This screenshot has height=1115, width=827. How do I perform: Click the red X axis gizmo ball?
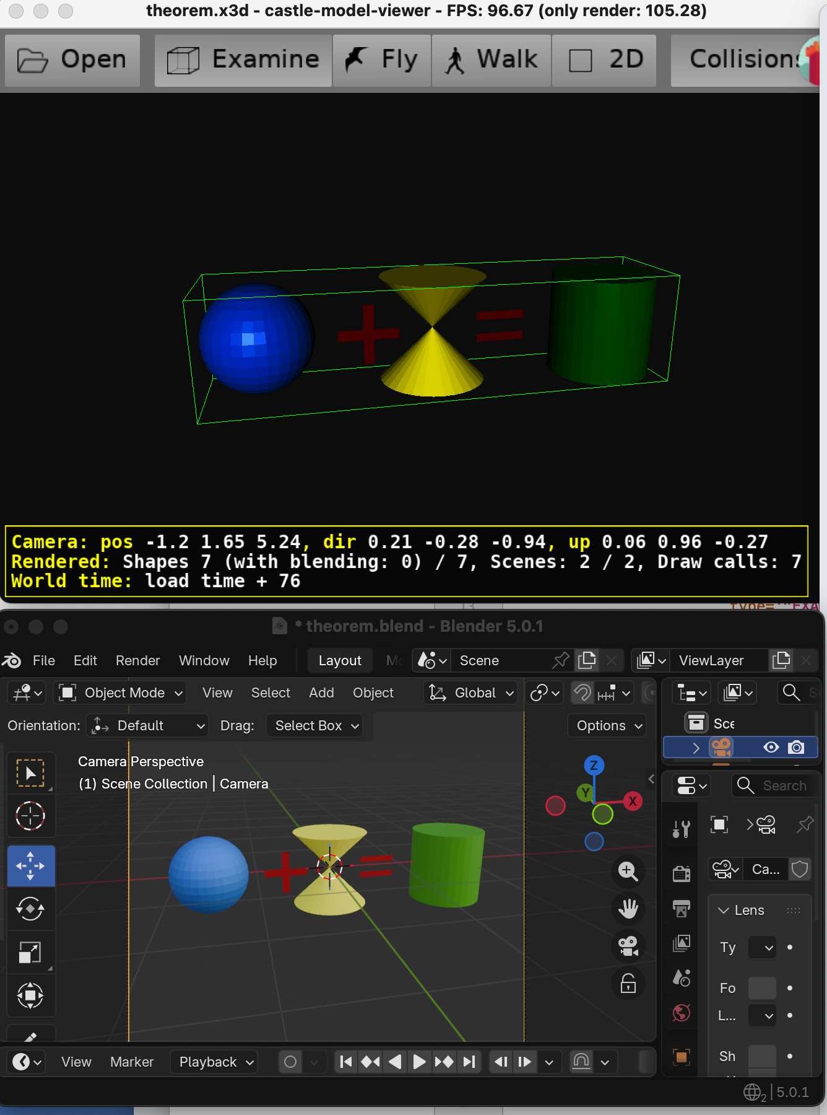pos(633,801)
